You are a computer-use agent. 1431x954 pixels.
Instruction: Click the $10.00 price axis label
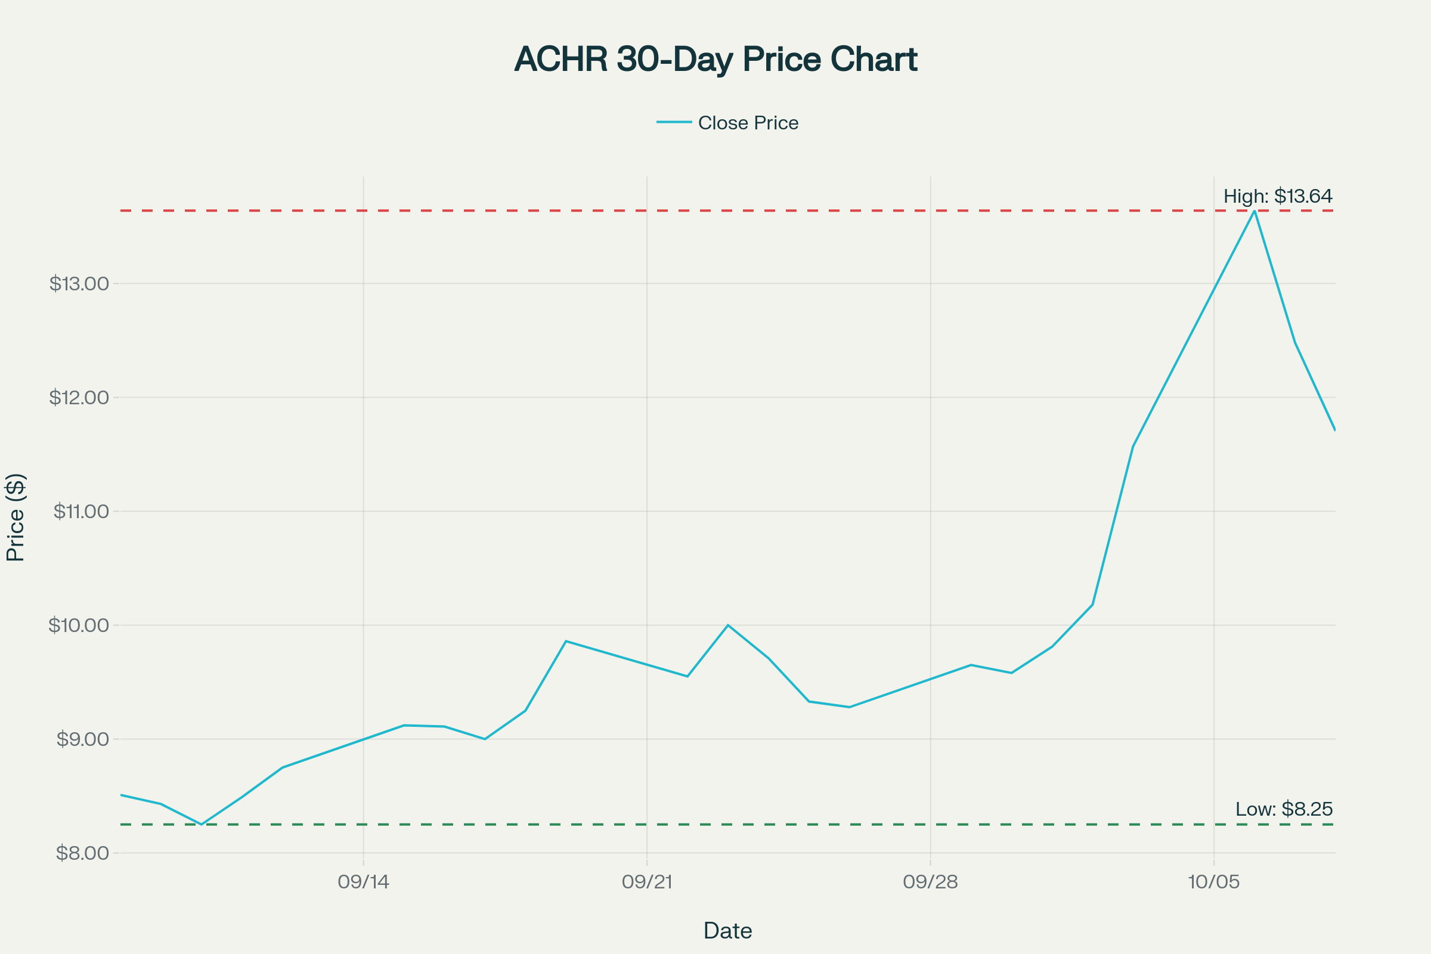(79, 625)
